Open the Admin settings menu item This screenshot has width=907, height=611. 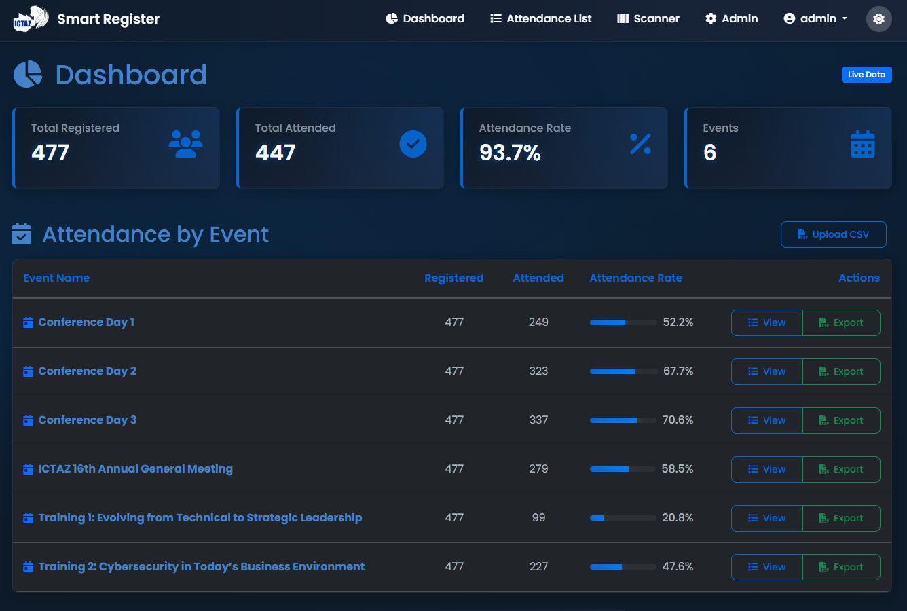tap(731, 19)
